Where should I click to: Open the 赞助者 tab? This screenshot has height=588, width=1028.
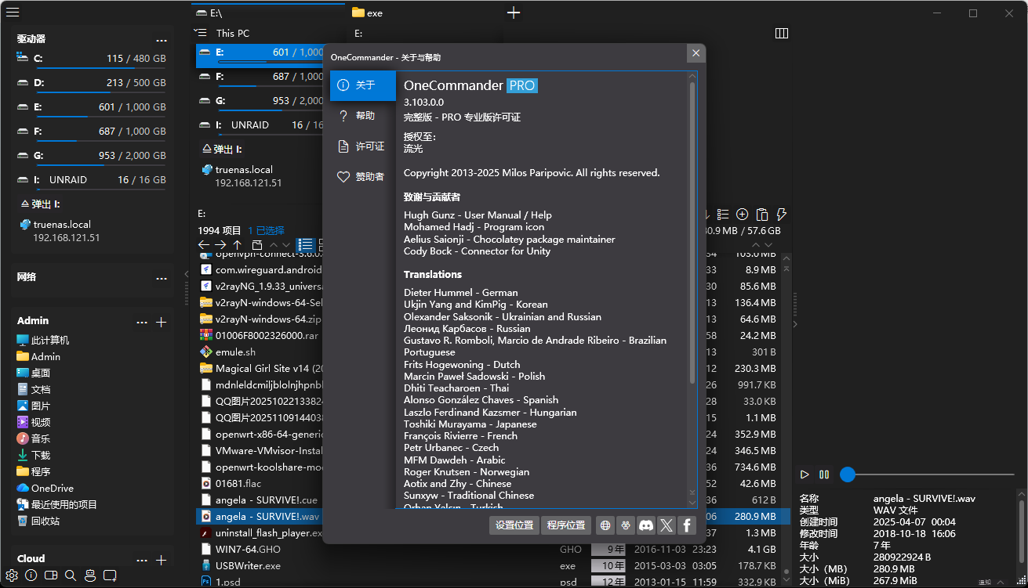(362, 177)
